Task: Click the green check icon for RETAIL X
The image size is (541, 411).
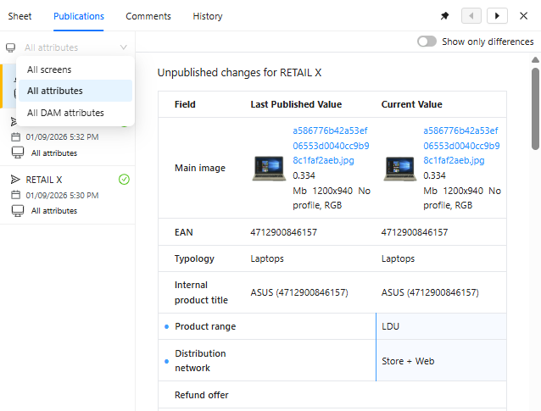Action: (124, 179)
